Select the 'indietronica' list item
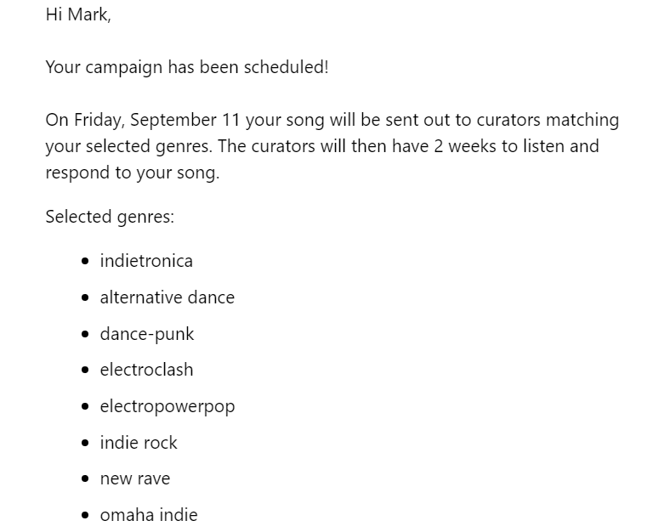 (146, 261)
